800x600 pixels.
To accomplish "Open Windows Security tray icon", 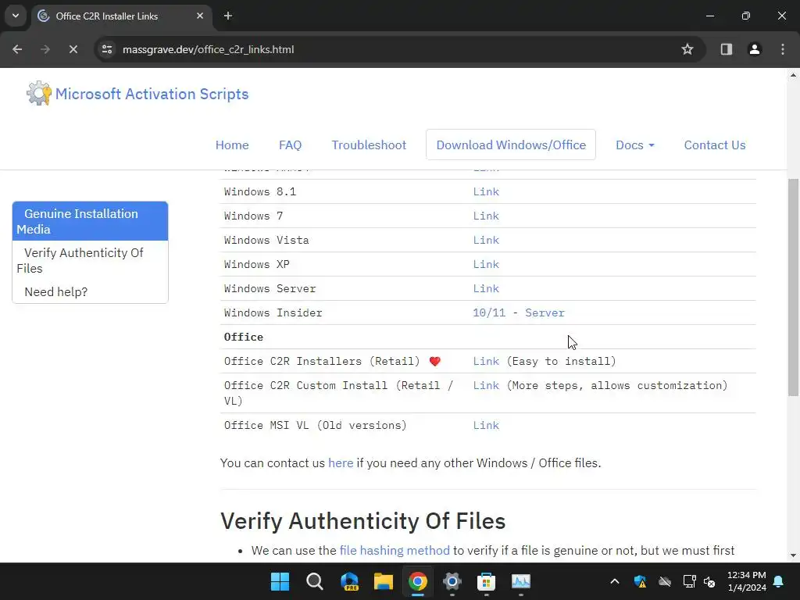I will tap(641, 581).
